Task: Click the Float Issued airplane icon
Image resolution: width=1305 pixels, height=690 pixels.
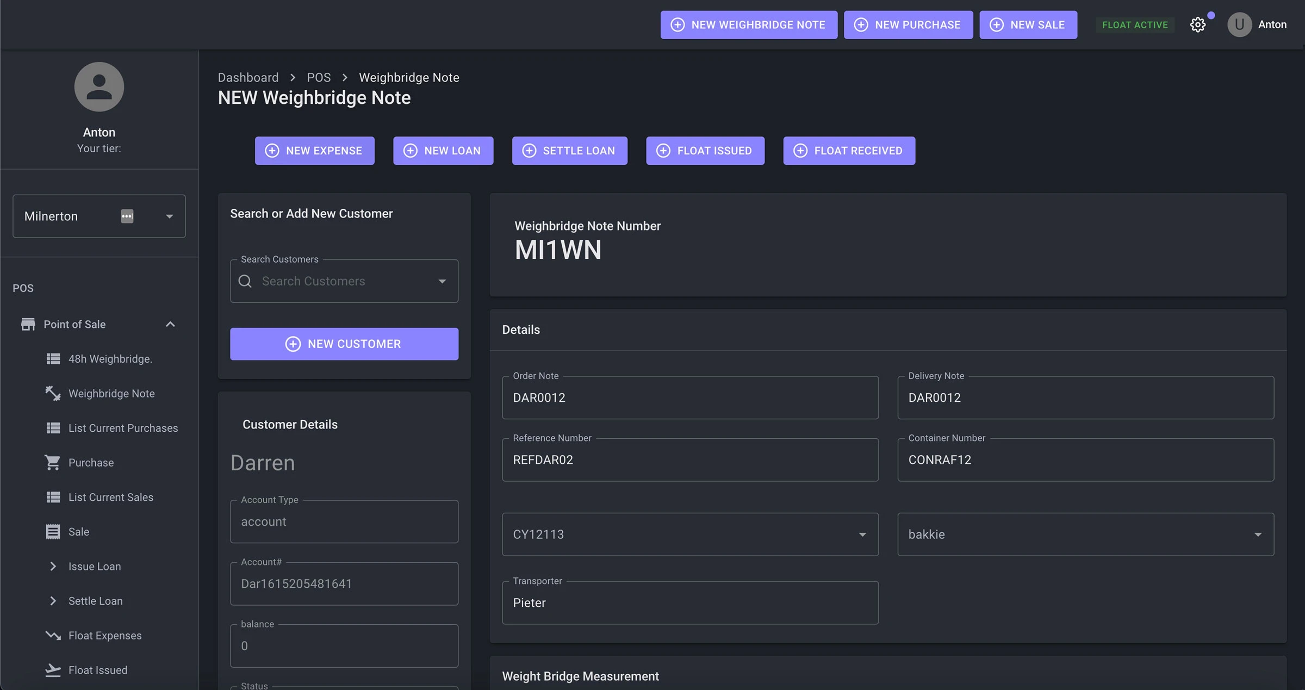Action: [x=53, y=670]
